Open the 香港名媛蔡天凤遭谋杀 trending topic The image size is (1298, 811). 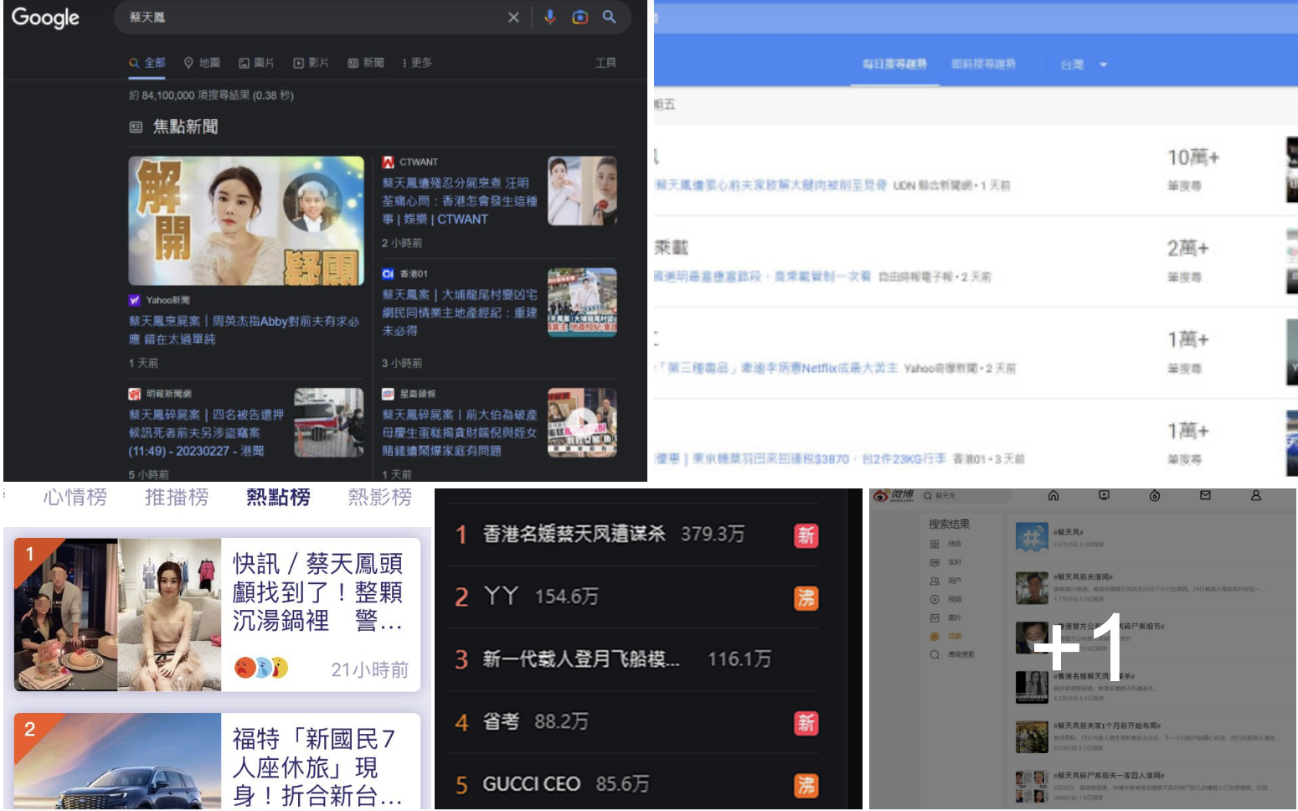pos(574,534)
